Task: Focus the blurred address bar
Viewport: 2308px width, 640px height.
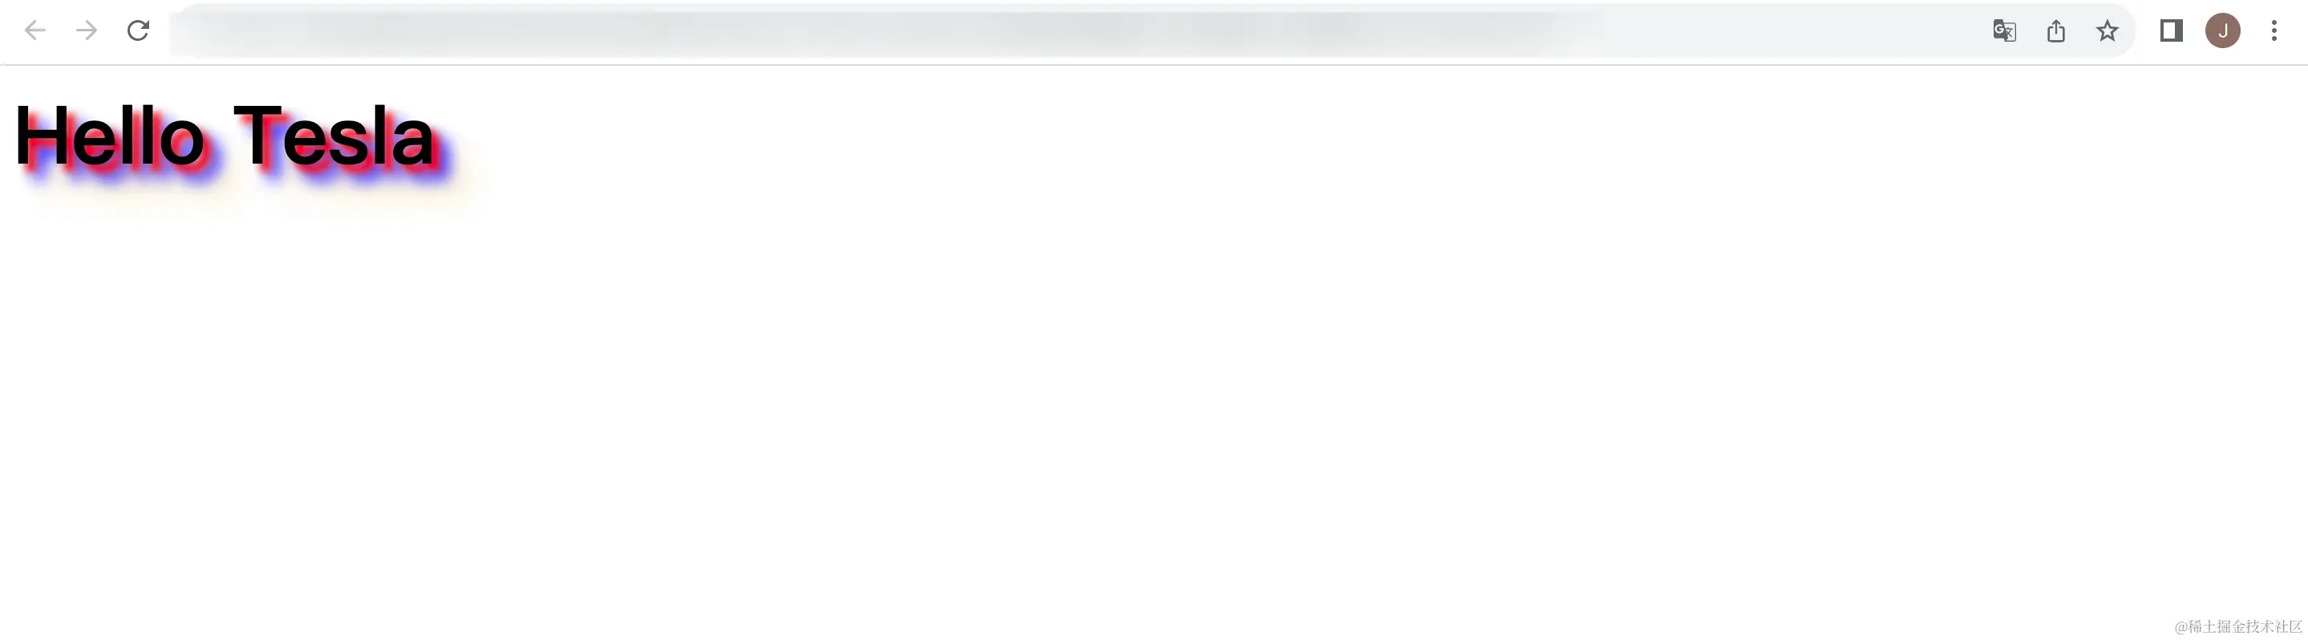Action: (x=1075, y=31)
